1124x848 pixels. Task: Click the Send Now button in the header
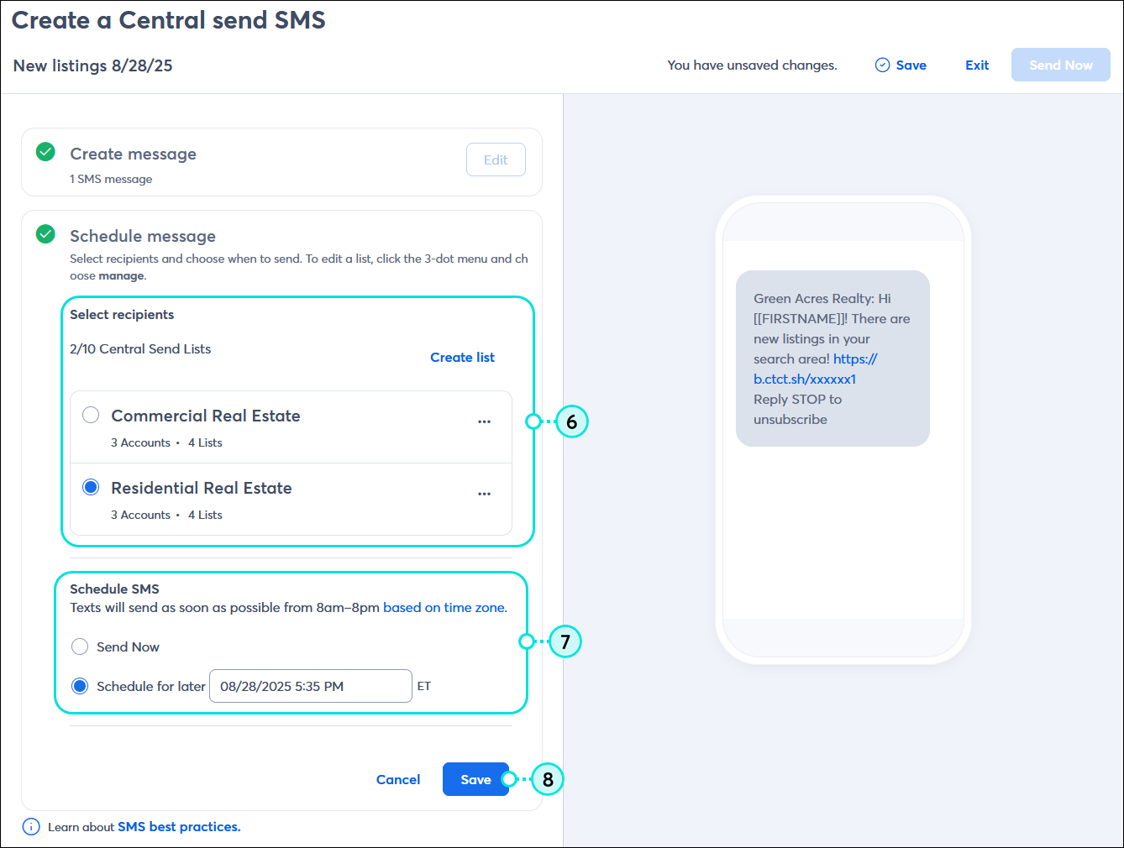pos(1060,65)
